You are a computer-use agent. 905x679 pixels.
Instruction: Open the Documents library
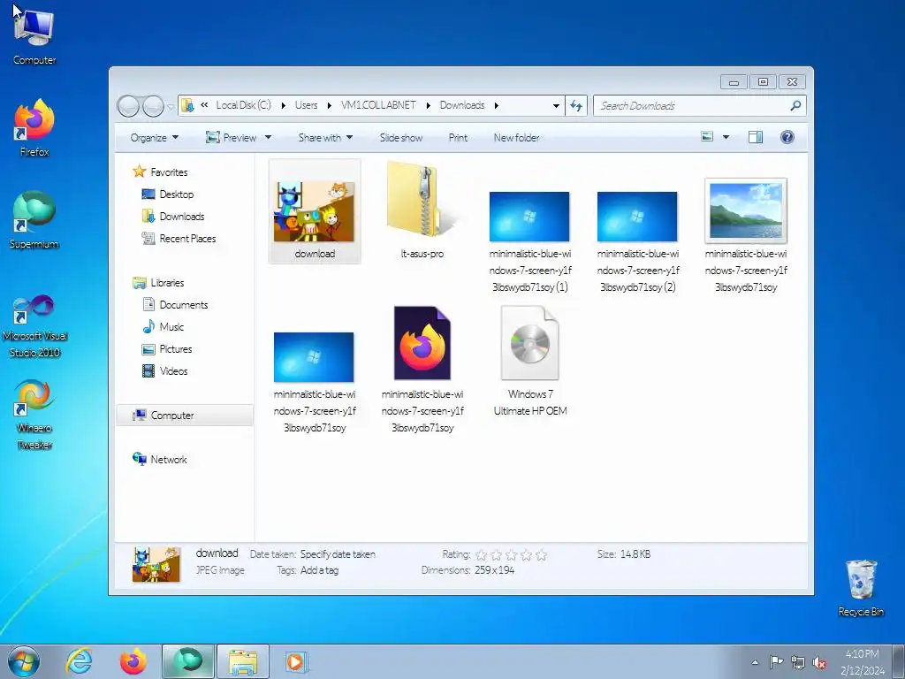coord(175,305)
